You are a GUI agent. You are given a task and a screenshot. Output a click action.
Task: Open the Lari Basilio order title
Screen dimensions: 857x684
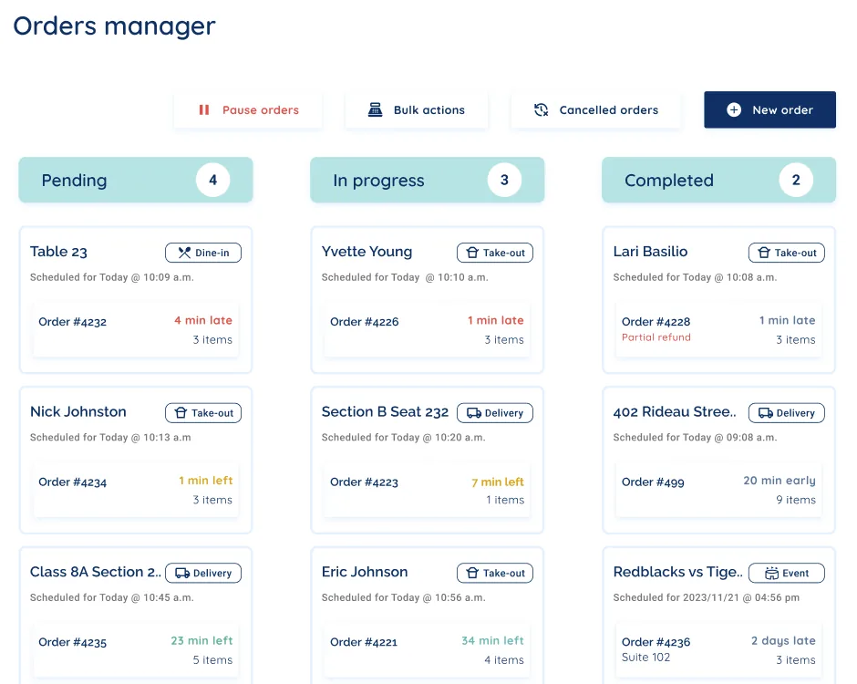(650, 252)
